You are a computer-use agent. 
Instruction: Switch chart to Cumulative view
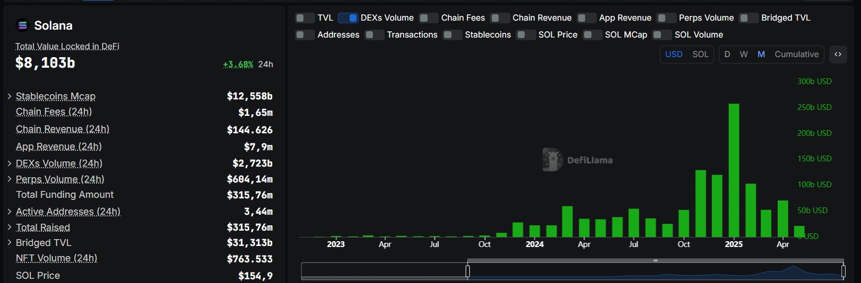797,54
